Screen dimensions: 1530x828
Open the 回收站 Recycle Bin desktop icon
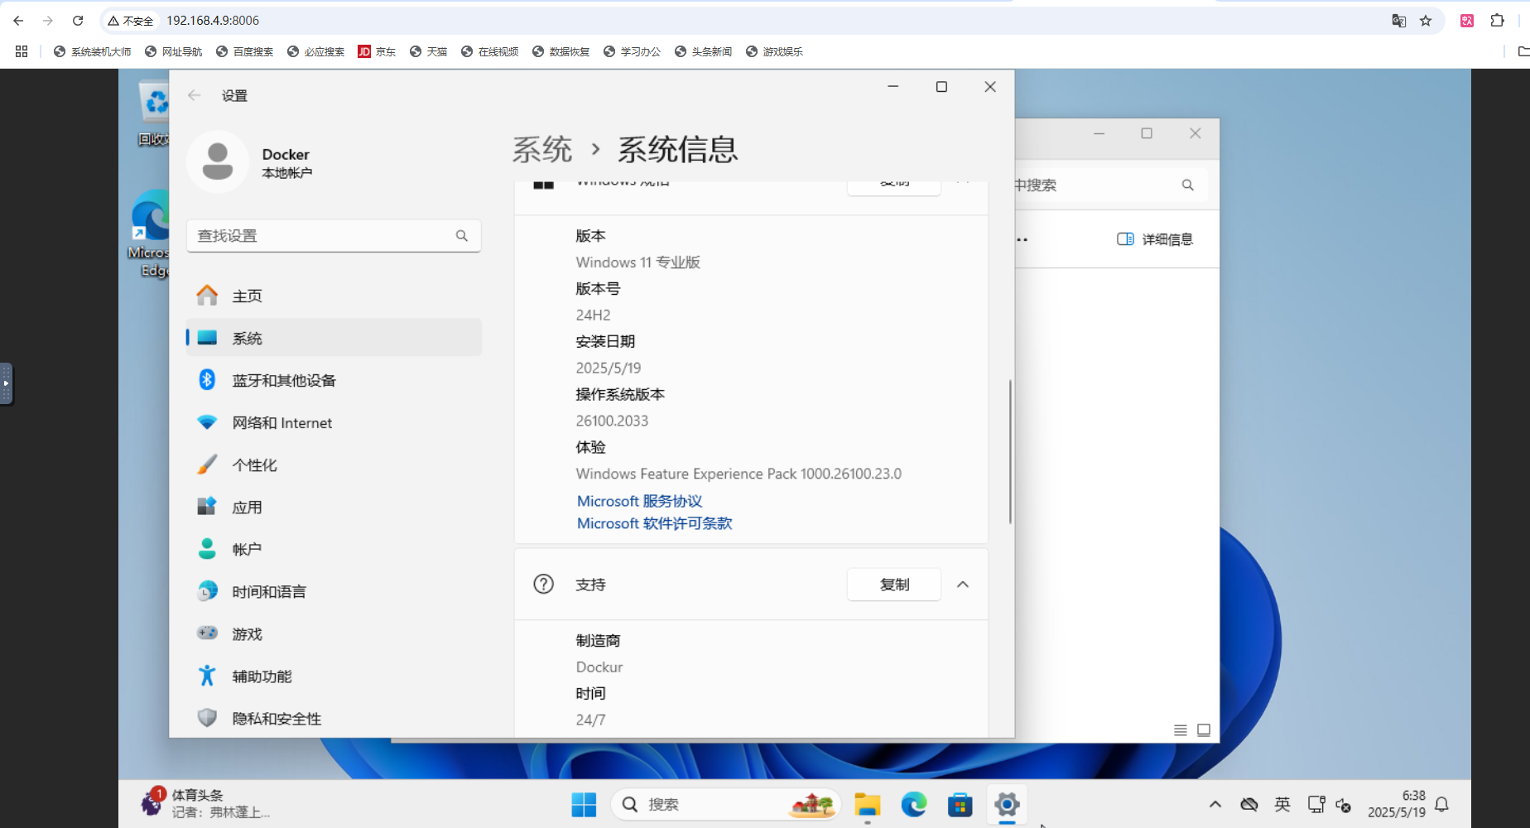(x=154, y=113)
